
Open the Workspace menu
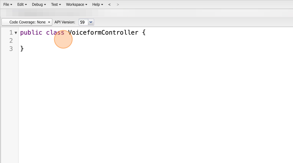pyautogui.click(x=77, y=4)
